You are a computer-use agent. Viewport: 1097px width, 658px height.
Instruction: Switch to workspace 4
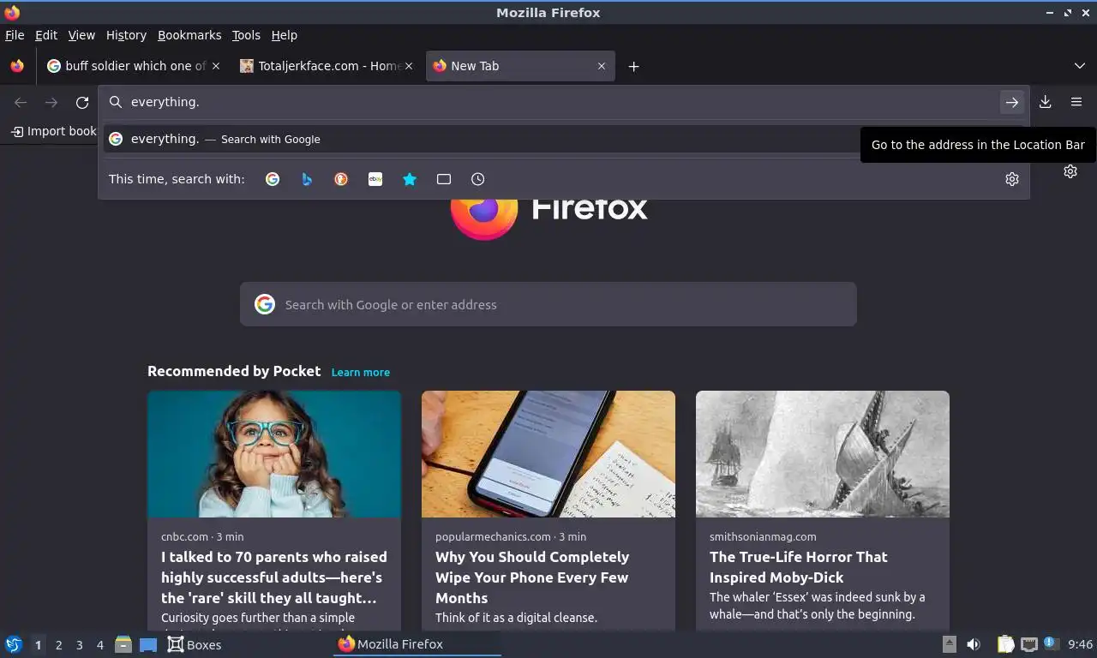pos(99,645)
